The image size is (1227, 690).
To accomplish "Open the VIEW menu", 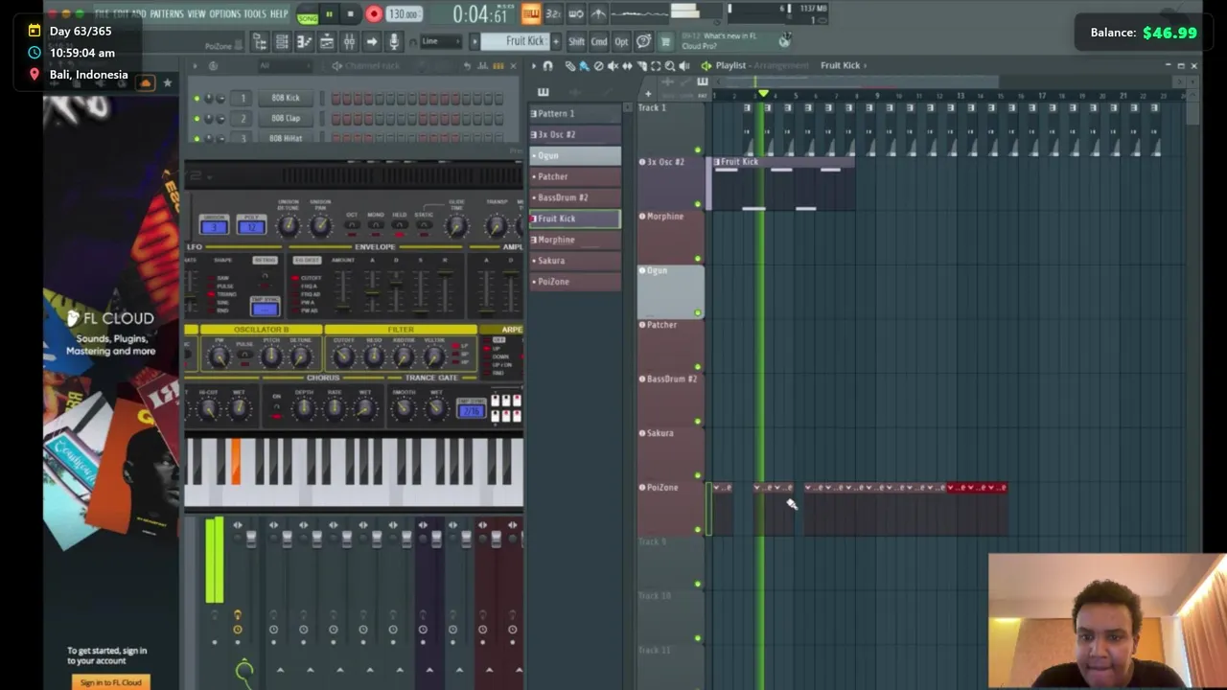I will click(x=197, y=13).
